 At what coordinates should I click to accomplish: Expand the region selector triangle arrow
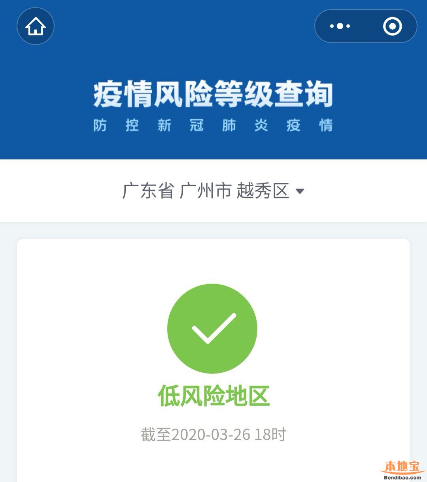[x=300, y=191]
